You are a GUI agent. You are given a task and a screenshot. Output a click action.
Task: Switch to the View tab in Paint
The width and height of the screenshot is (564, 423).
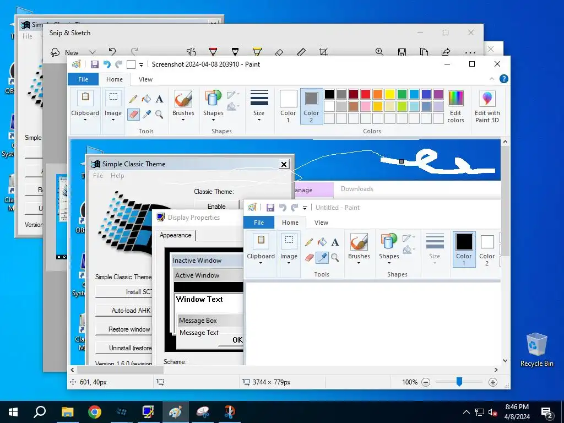145,79
